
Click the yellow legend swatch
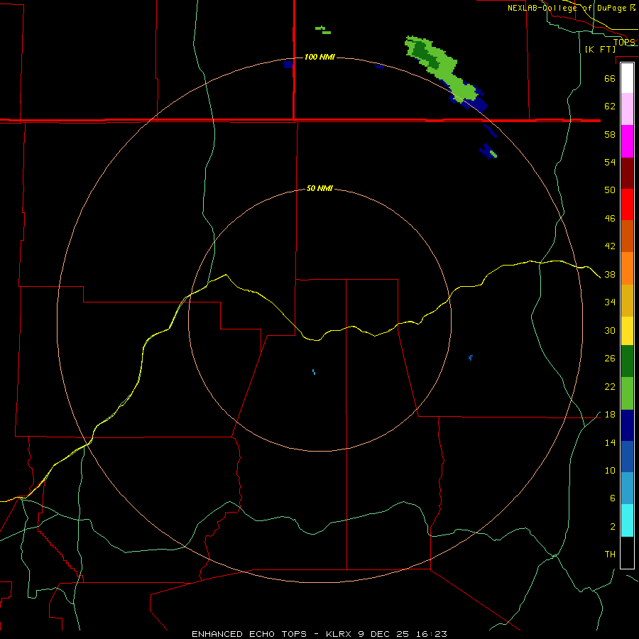point(627,331)
